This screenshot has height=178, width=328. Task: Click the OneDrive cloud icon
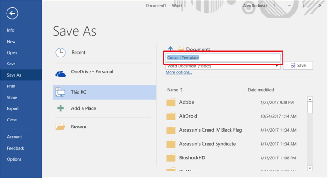[60, 73]
